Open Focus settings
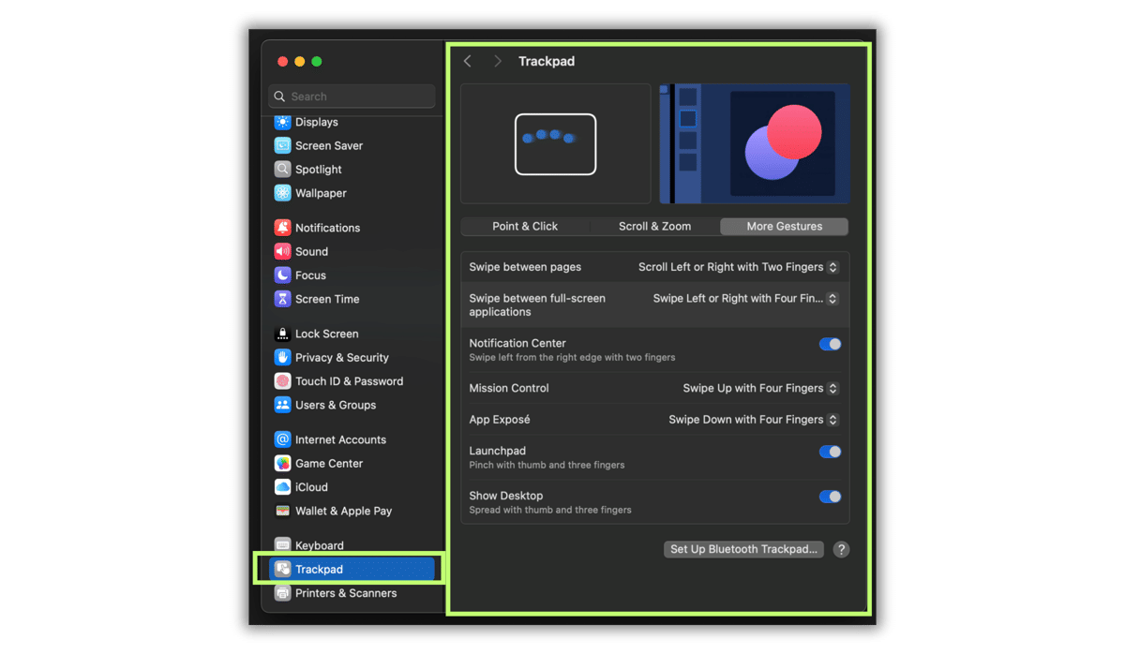 point(309,275)
